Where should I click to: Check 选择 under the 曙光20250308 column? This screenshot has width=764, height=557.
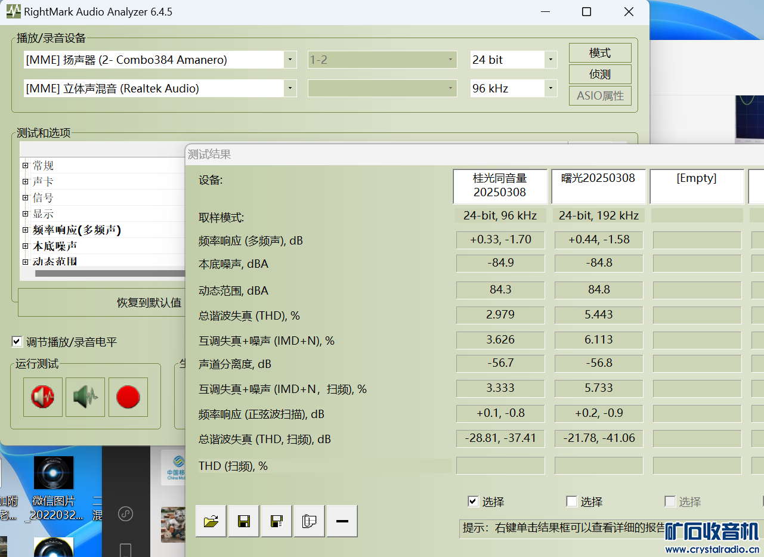(571, 502)
